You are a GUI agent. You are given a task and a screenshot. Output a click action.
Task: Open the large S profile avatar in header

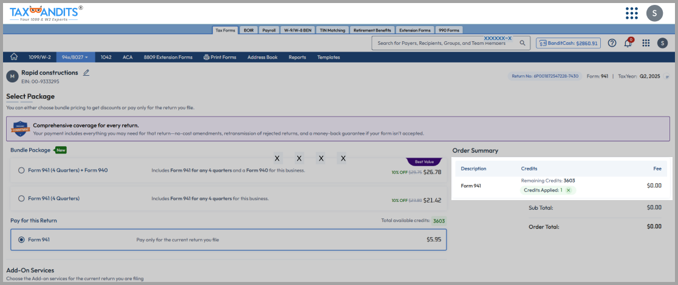(654, 13)
